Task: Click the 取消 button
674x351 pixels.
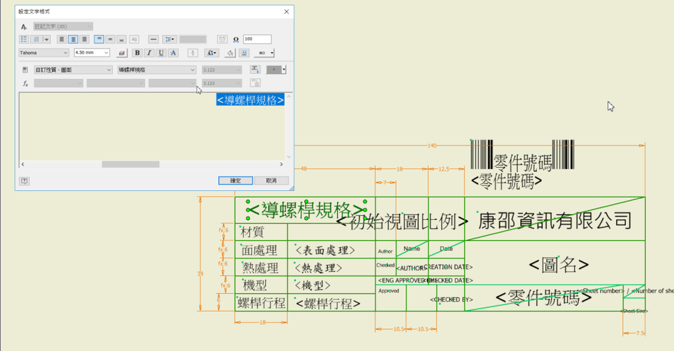Action: point(270,180)
